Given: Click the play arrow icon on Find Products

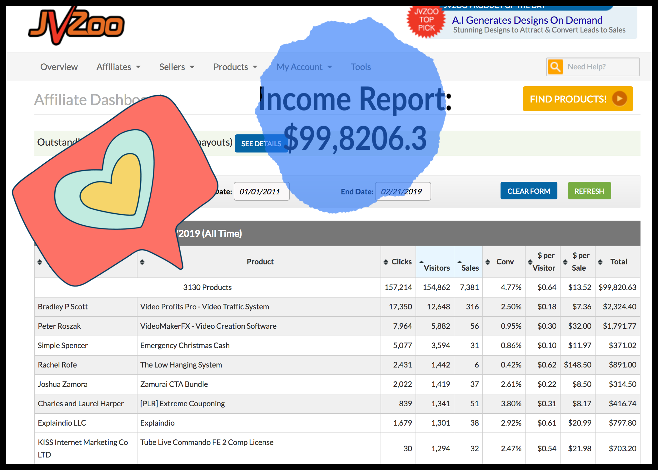Looking at the screenshot, I should coord(619,99).
